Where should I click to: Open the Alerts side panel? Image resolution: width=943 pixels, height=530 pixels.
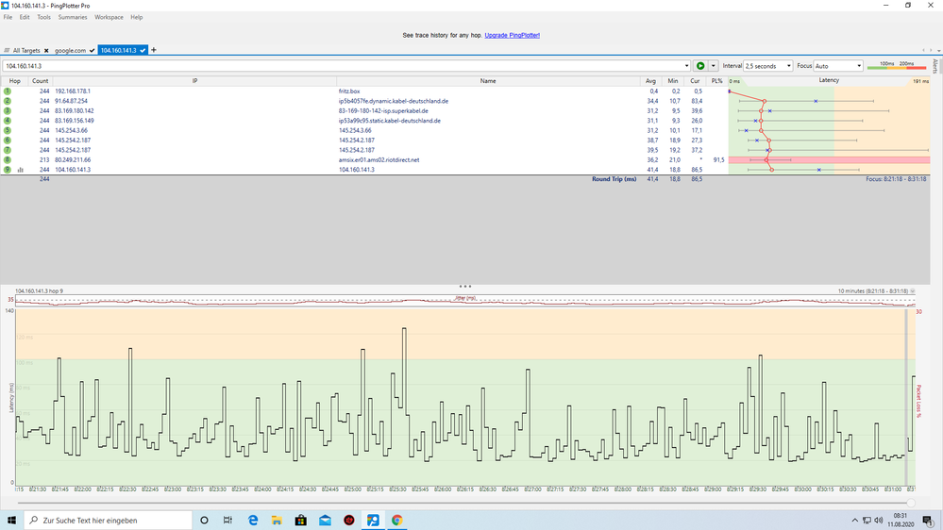click(935, 66)
